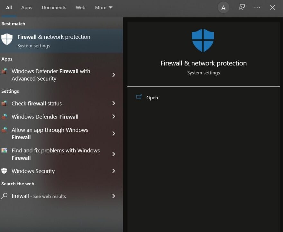This screenshot has height=232, width=283.
Task: Open Firewall & network protection best match
Action: coord(54,41)
